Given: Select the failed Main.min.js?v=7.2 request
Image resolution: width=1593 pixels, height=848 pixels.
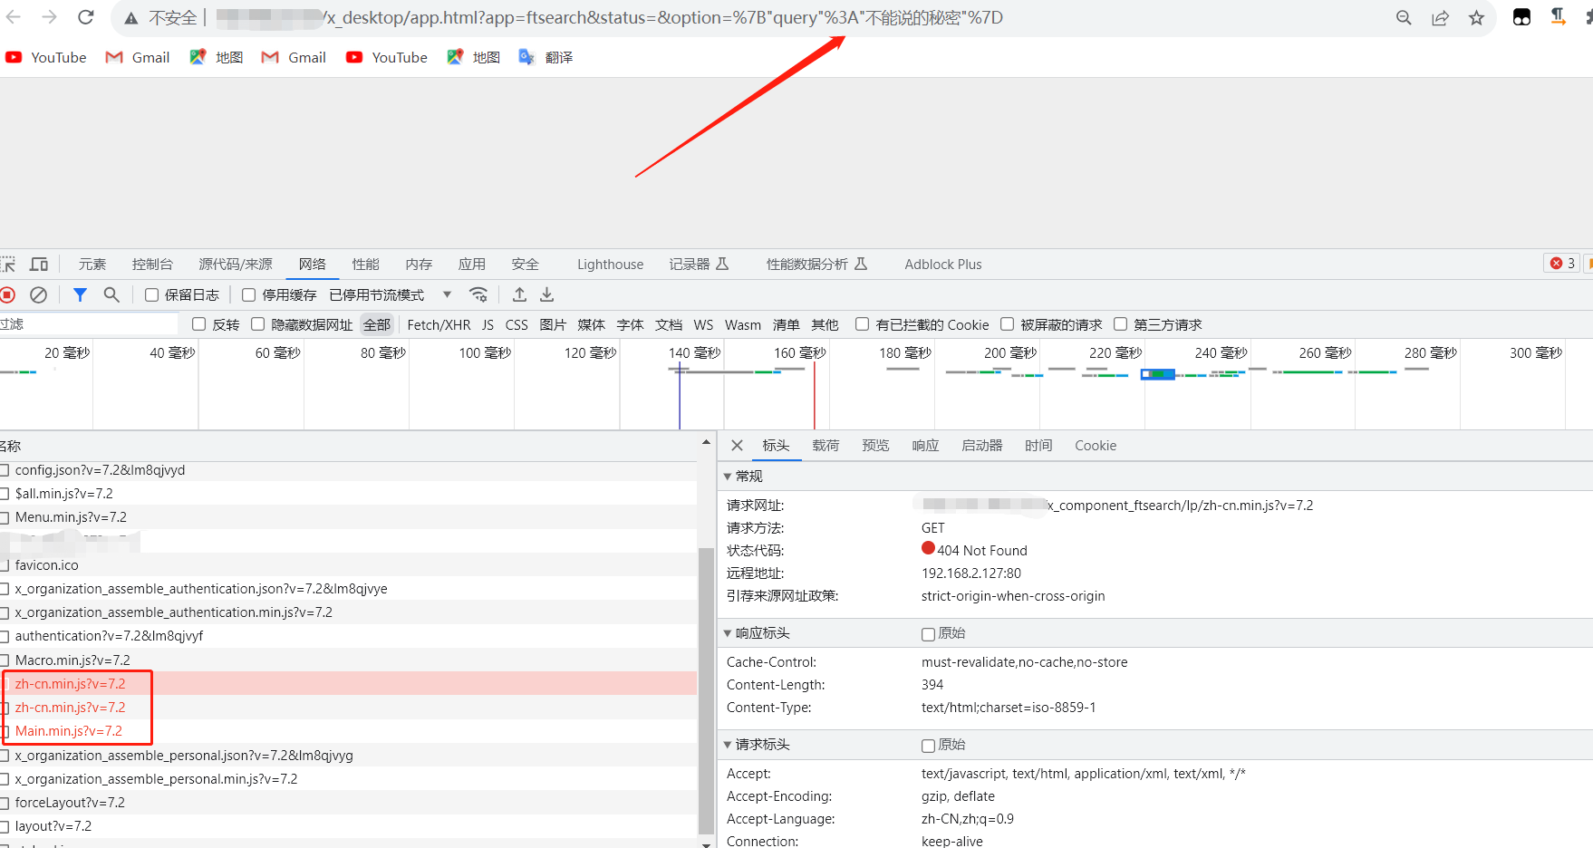Looking at the screenshot, I should point(69,731).
